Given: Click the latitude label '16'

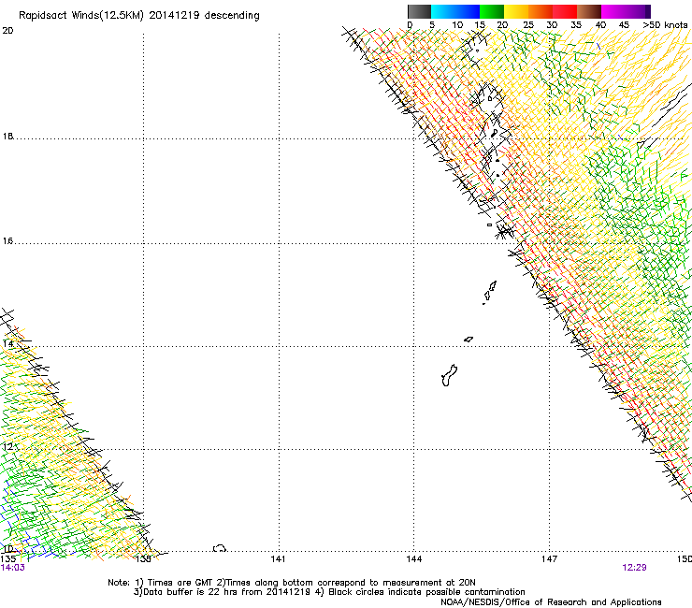Looking at the screenshot, I should (x=7, y=241).
